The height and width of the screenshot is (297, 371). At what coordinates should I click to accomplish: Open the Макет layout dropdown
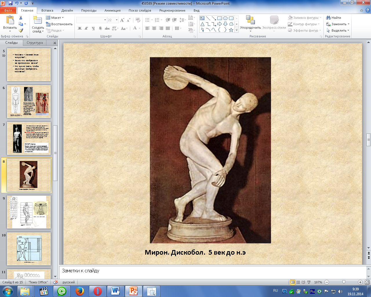[x=55, y=18]
